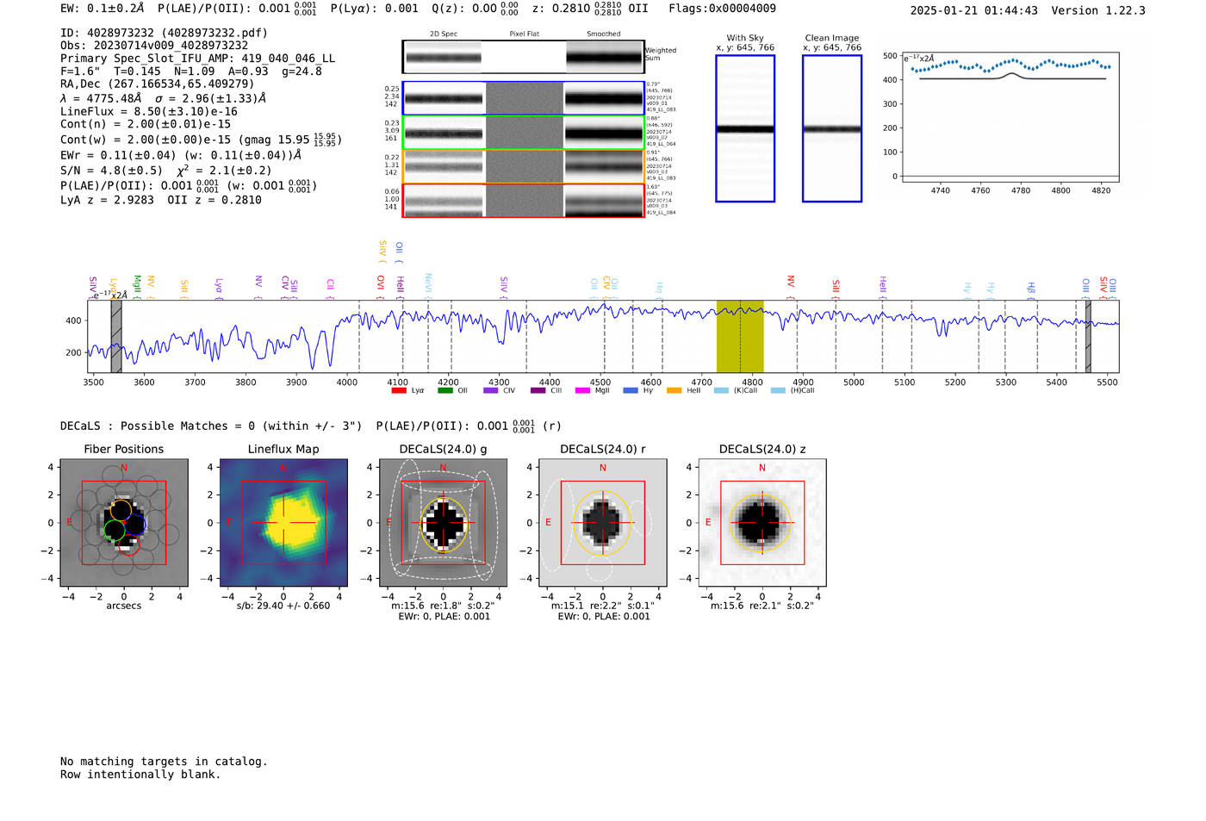Click the DECaLS : Possible Matches heading
Image resolution: width=1206 pixels, height=821 pixels.
211,426
